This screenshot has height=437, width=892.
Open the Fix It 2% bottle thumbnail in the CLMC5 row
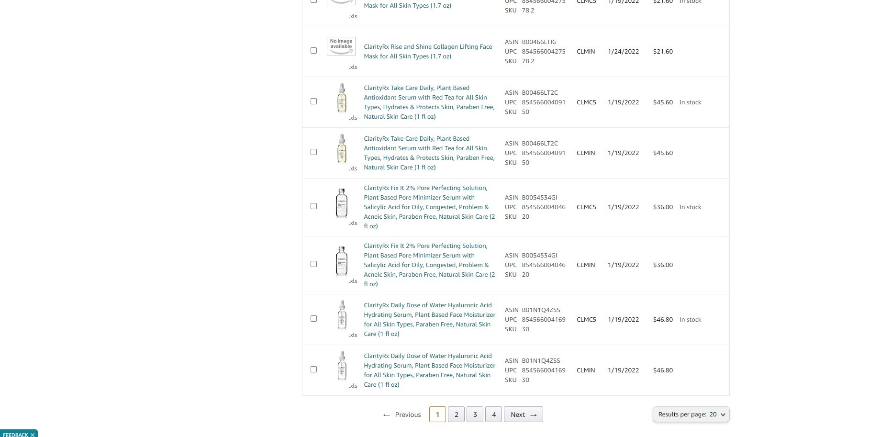tap(342, 203)
